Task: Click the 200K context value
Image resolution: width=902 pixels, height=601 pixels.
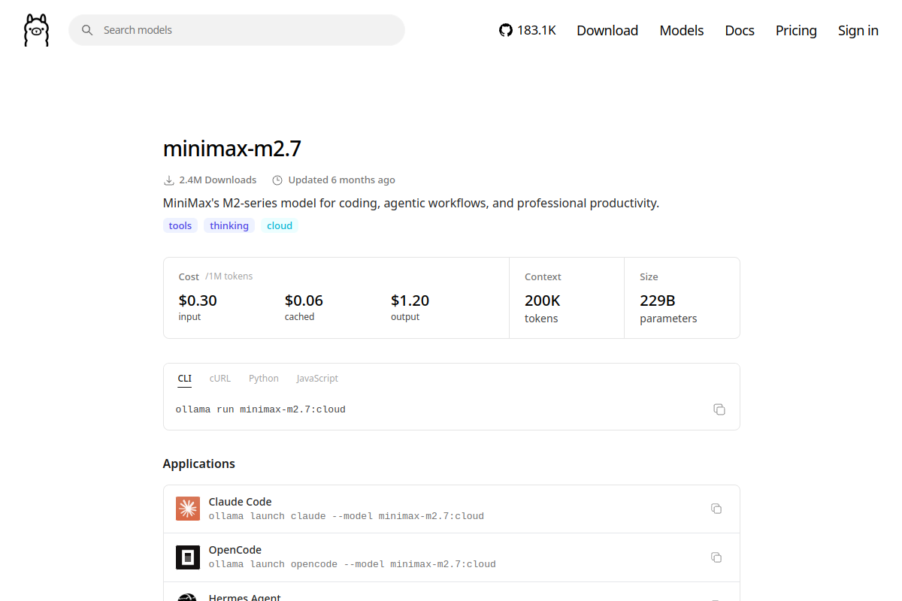Action: click(x=543, y=300)
